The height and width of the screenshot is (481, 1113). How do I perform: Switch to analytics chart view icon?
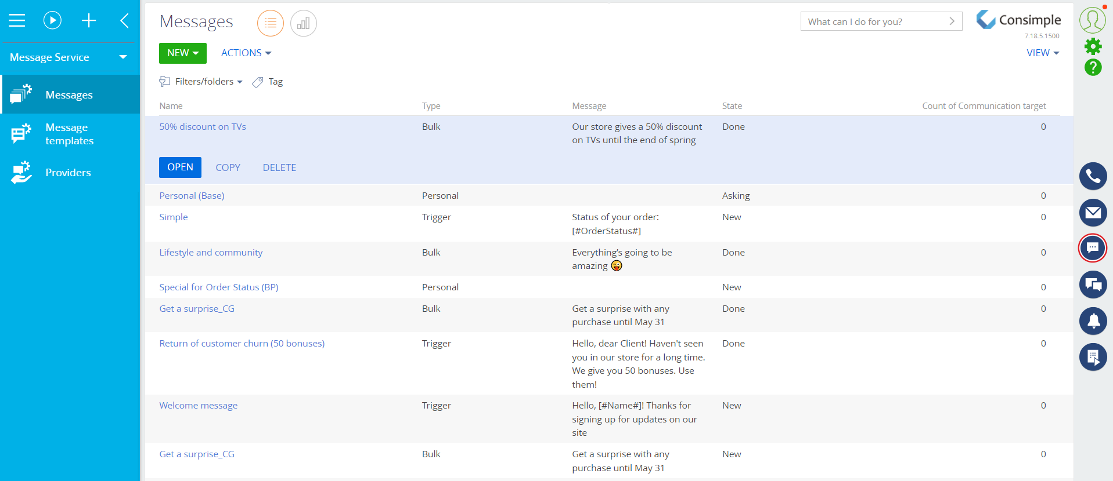pyautogui.click(x=303, y=23)
